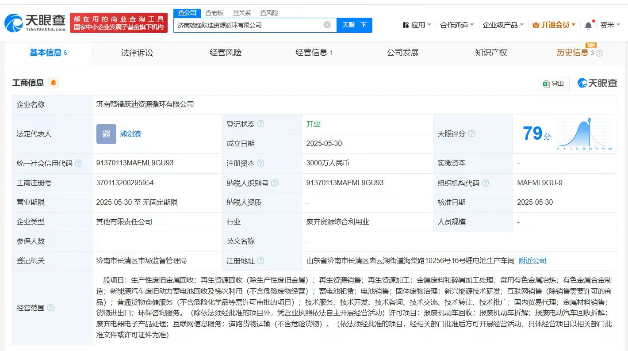Screen dimensions: 628x351
Task: Click the TianYanCha logo in header
Action: pos(35,23)
